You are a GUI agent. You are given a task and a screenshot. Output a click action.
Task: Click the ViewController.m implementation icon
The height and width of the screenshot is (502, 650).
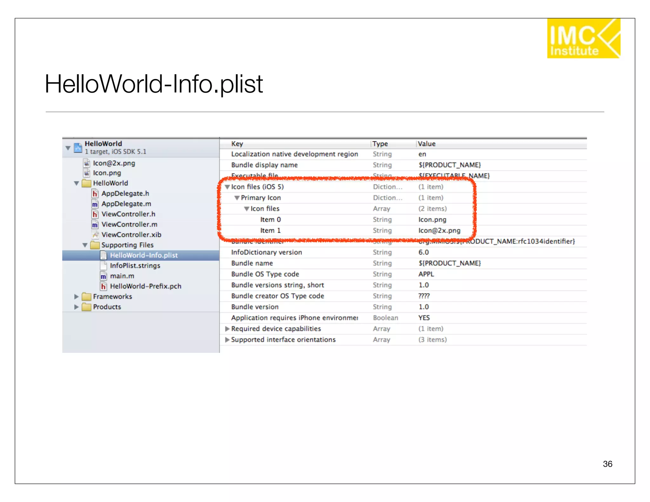pos(95,224)
